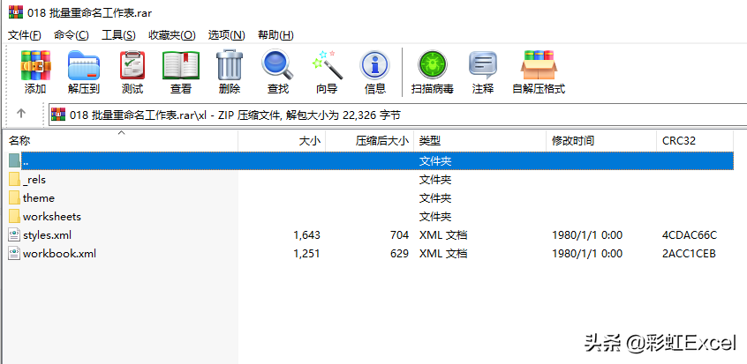Go up one level with arrow button
The height and width of the screenshot is (364, 747).
pos(21,114)
